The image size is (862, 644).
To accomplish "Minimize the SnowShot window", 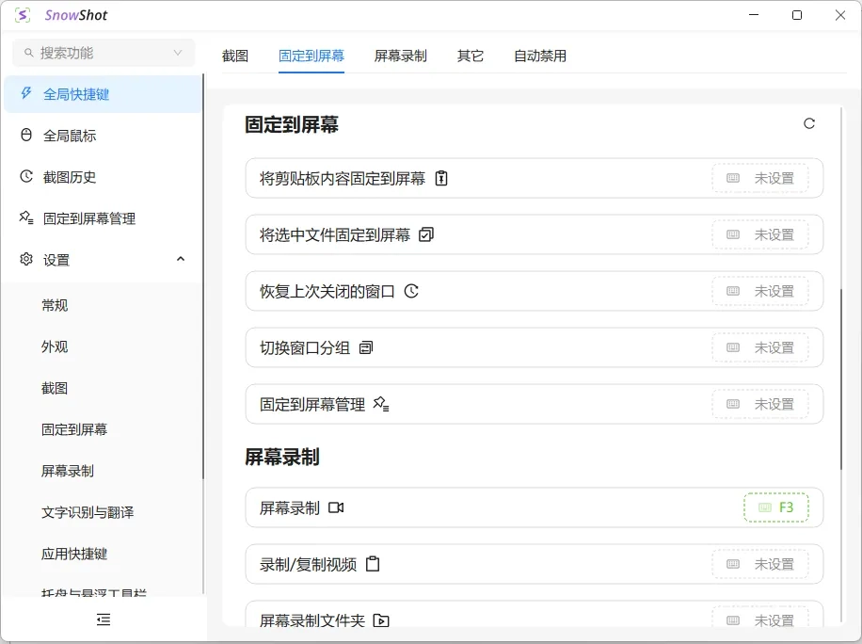I will tap(754, 15).
